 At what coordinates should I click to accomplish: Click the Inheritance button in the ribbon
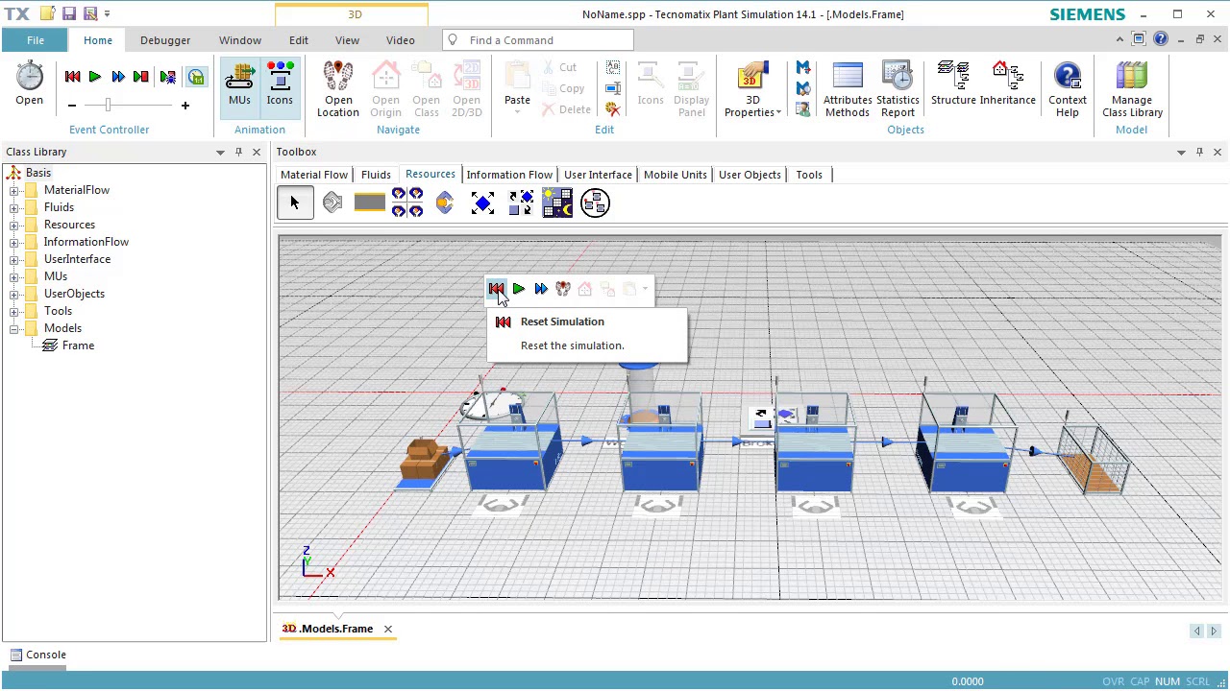[1008, 84]
